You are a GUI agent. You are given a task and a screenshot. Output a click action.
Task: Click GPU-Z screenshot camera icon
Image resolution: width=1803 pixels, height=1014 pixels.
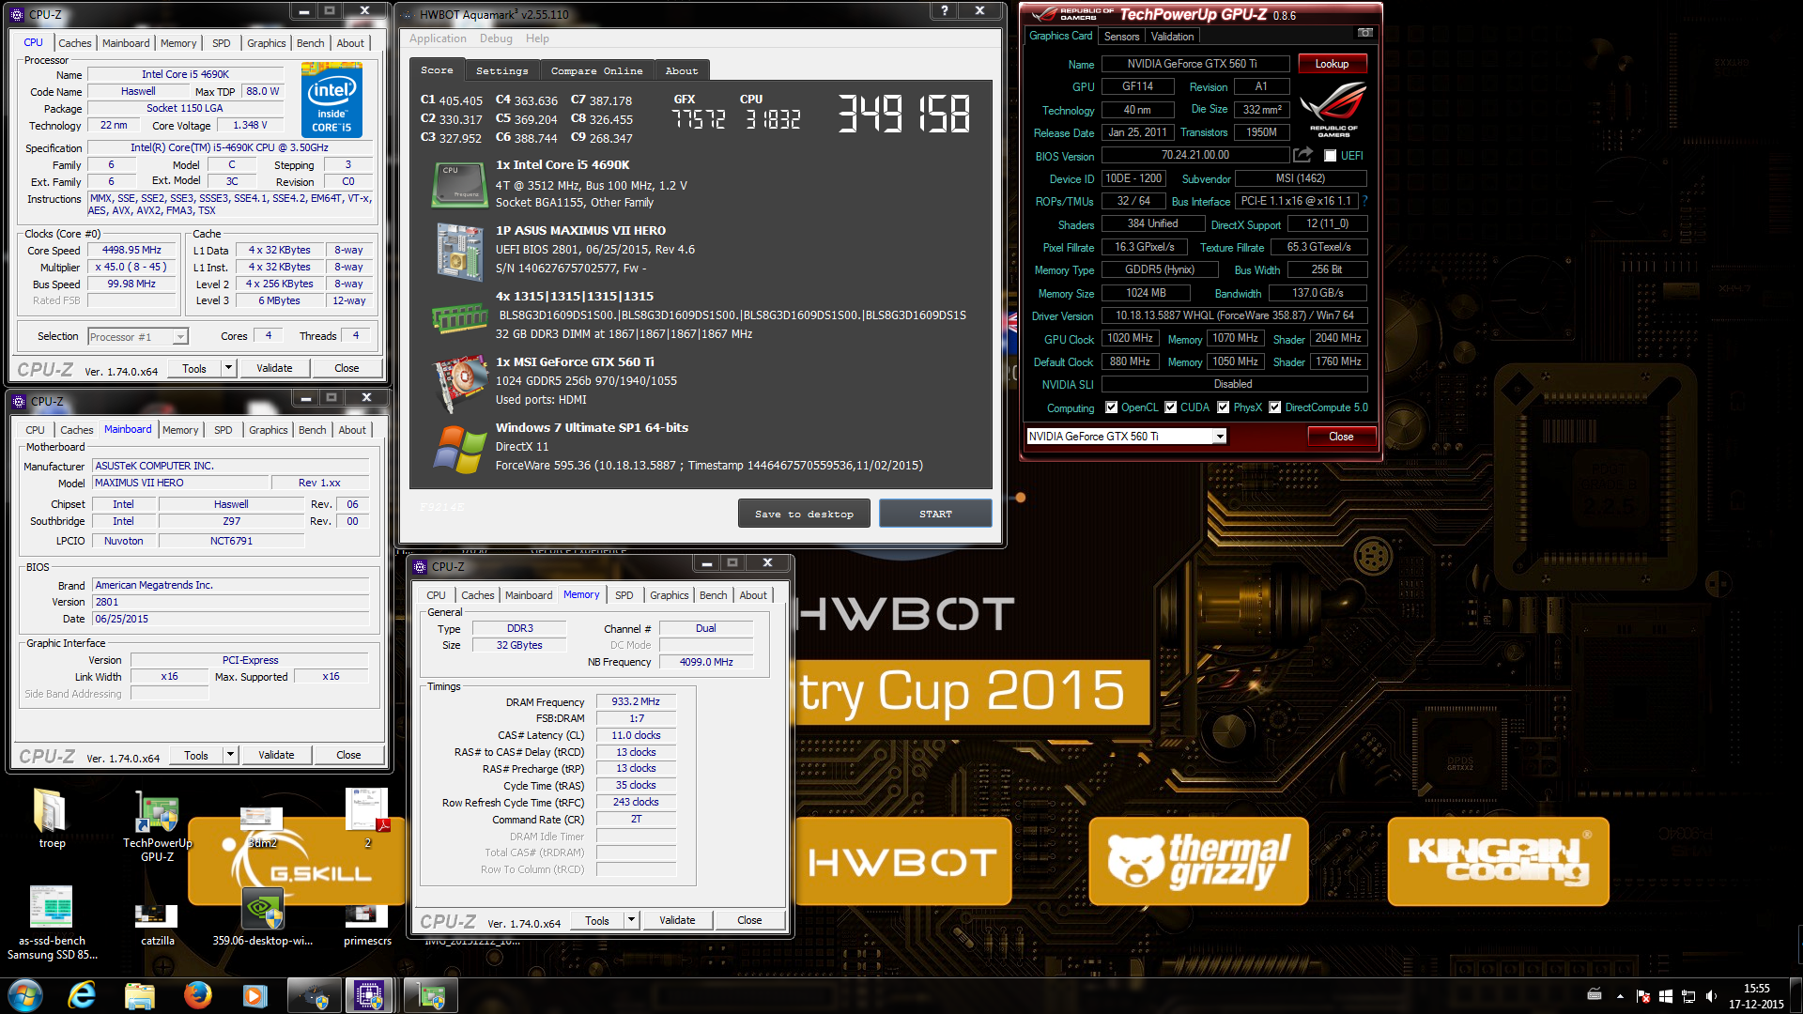(x=1364, y=33)
